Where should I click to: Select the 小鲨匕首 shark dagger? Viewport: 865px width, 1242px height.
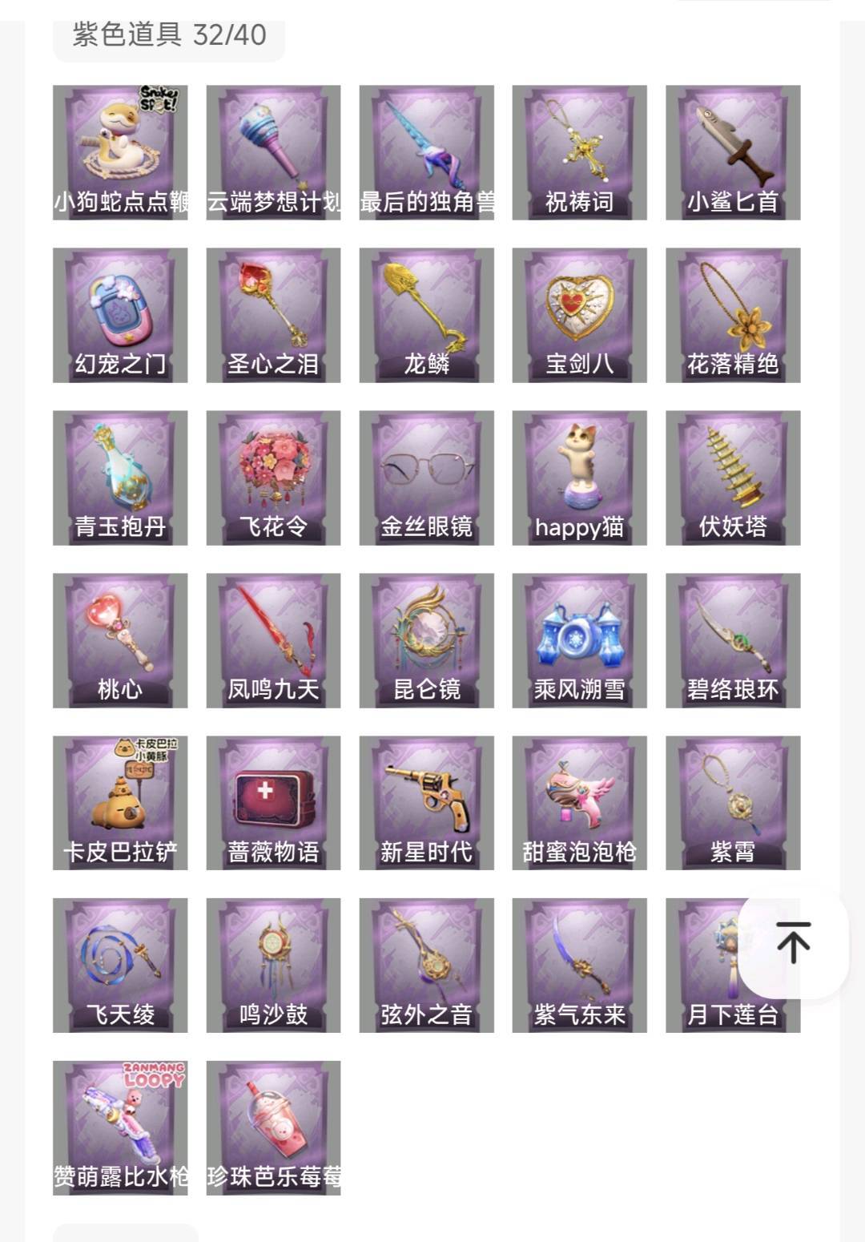pyautogui.click(x=733, y=152)
